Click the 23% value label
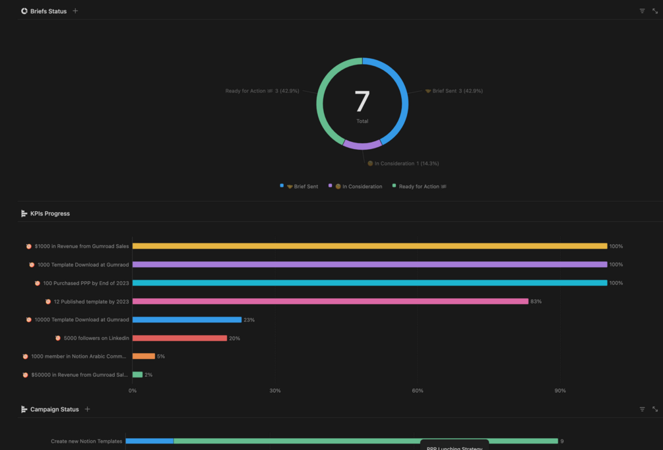This screenshot has width=663, height=450. point(249,320)
